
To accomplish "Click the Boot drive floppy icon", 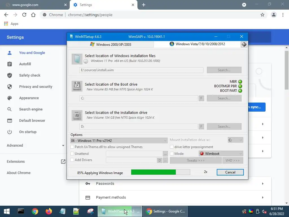I will click(x=77, y=86).
